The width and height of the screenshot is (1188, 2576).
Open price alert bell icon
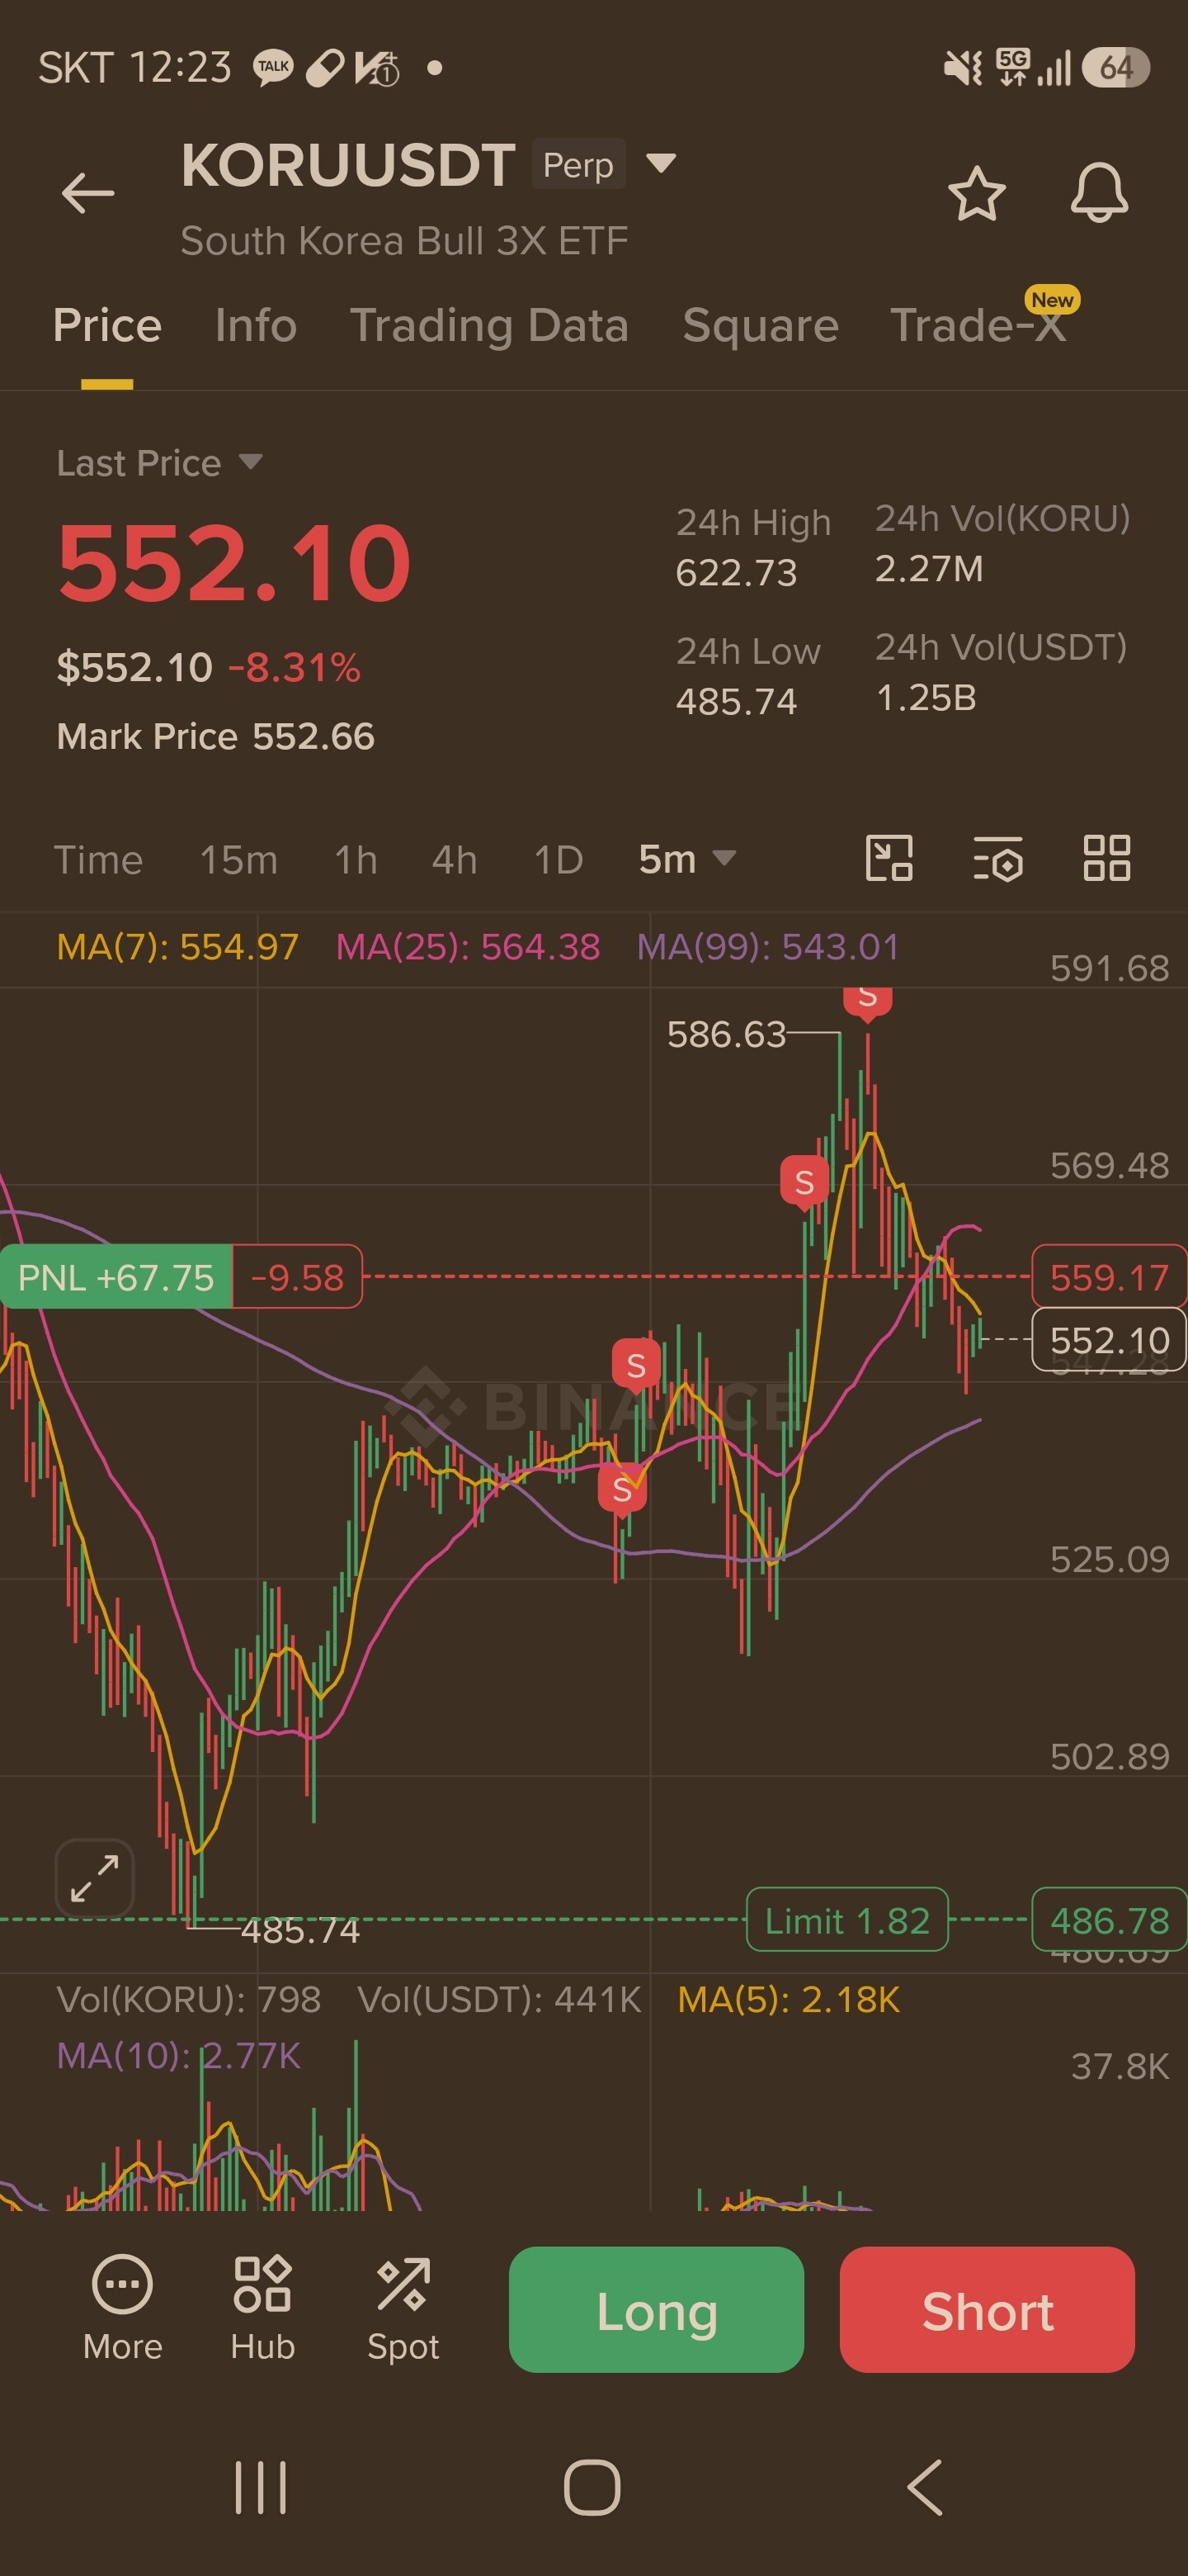pos(1099,192)
